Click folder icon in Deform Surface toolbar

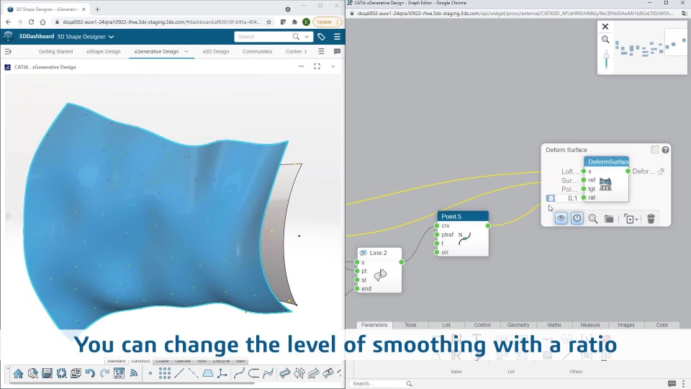609,219
